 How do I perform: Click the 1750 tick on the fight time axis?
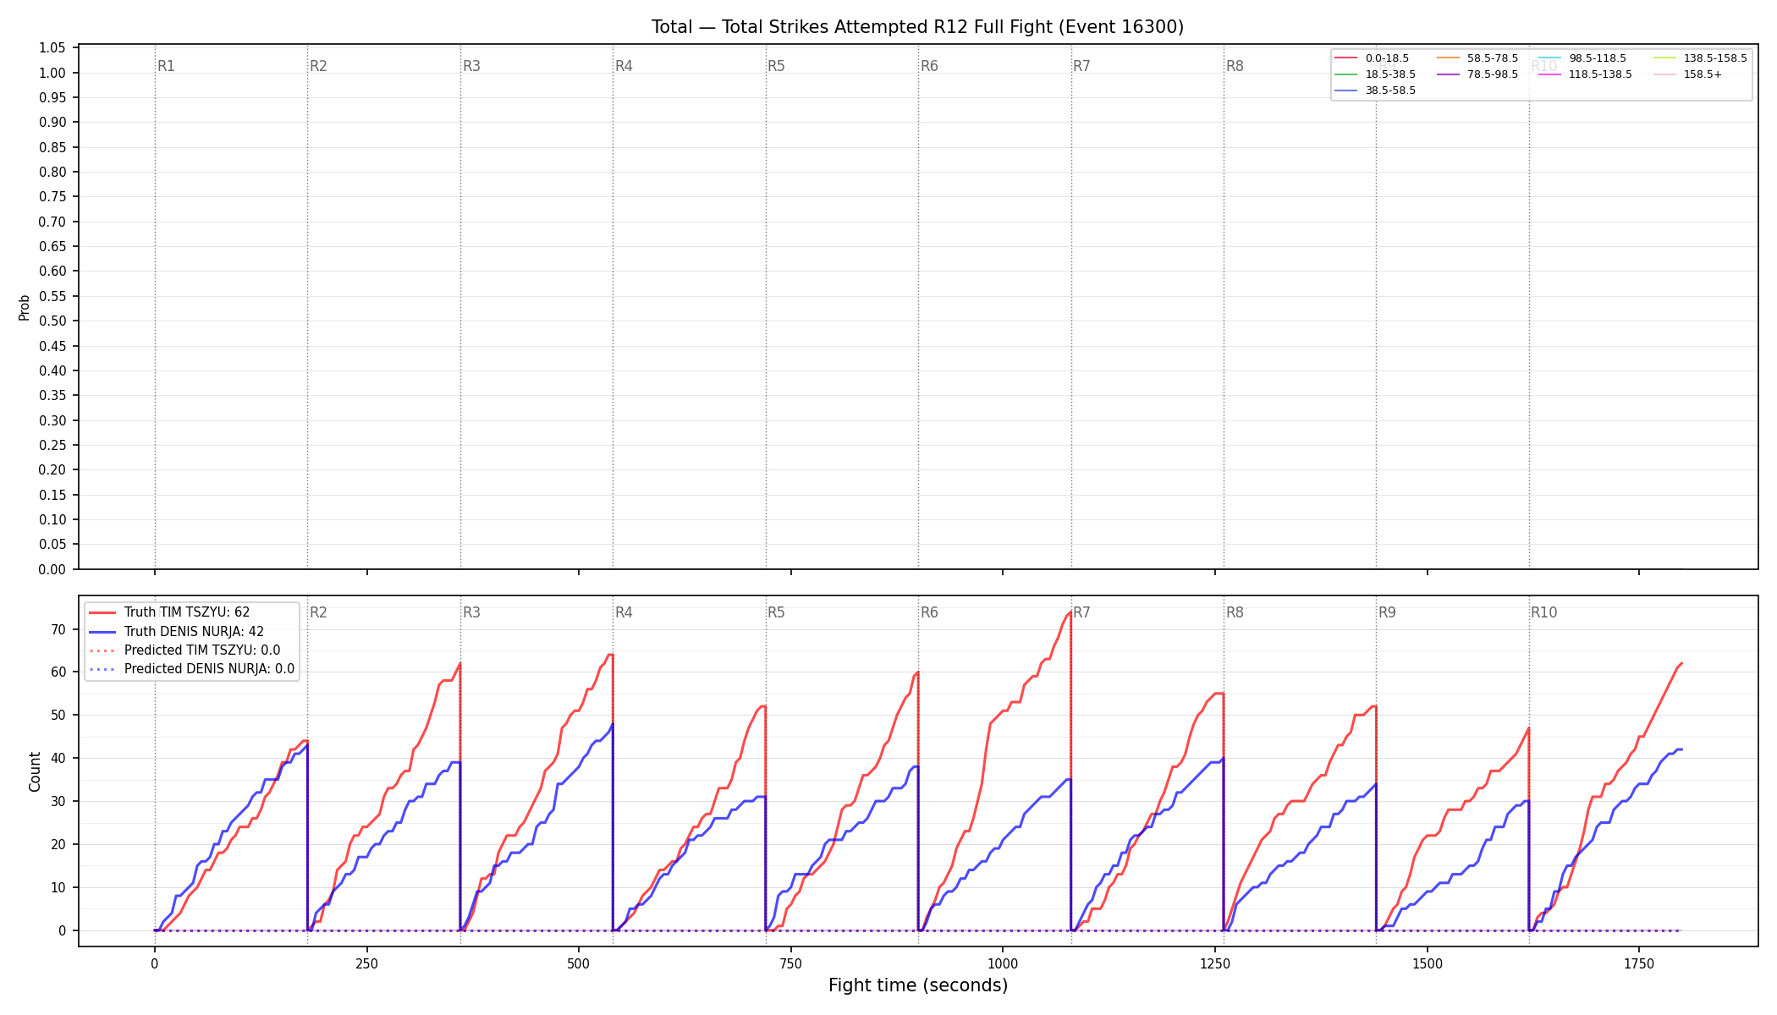point(1639,963)
